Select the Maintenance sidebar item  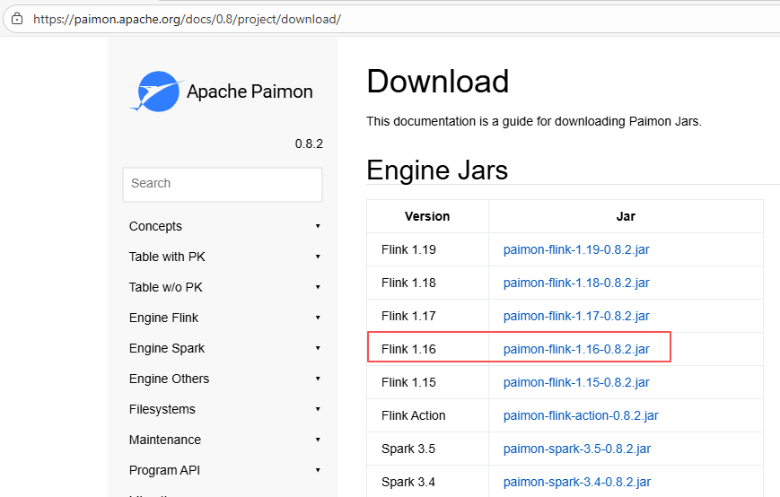[x=165, y=440]
